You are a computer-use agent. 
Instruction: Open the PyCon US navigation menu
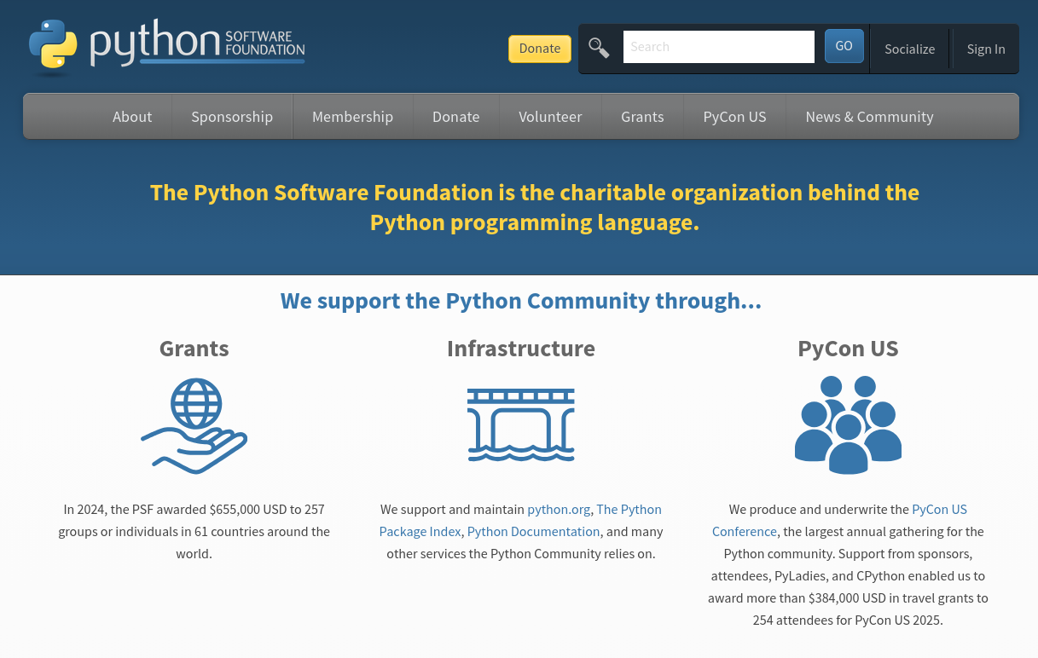[x=734, y=116]
